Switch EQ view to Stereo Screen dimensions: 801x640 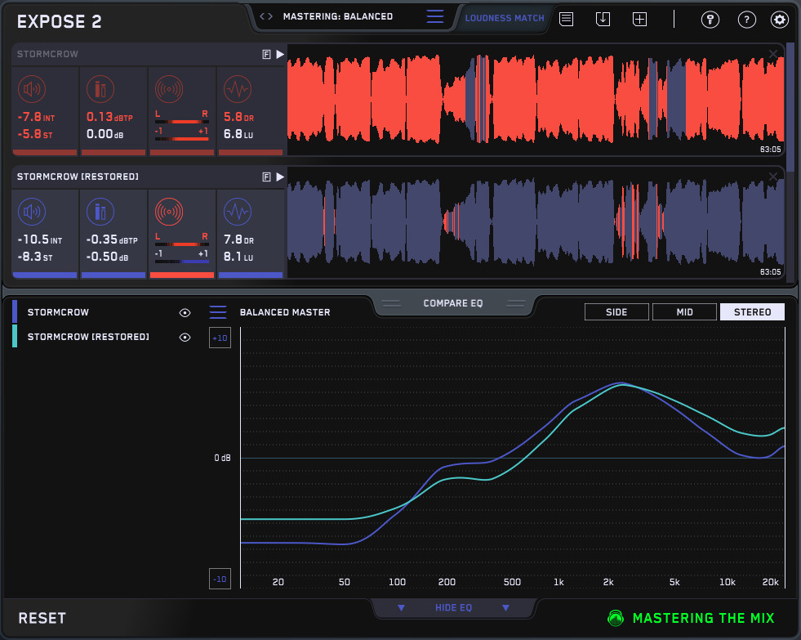pos(752,311)
